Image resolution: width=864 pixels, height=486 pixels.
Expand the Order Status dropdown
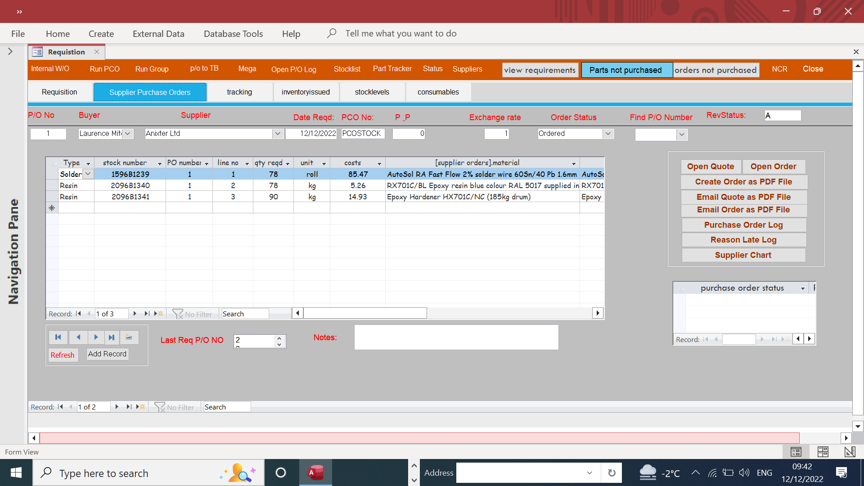click(x=608, y=134)
